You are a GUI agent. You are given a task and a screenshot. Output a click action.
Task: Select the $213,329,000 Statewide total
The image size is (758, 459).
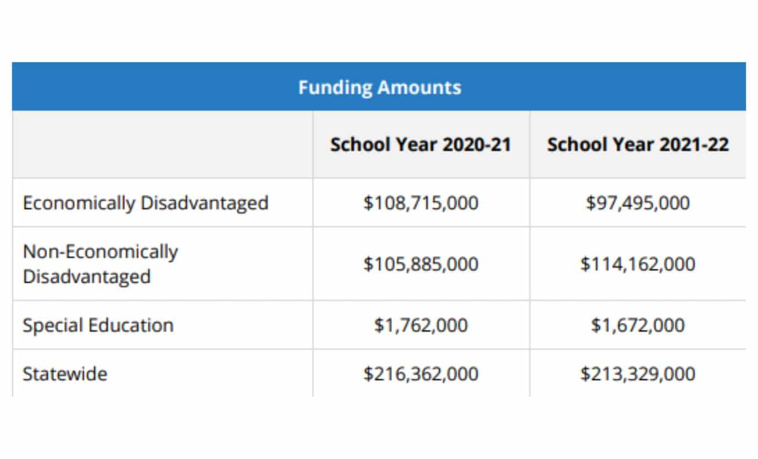[638, 374]
